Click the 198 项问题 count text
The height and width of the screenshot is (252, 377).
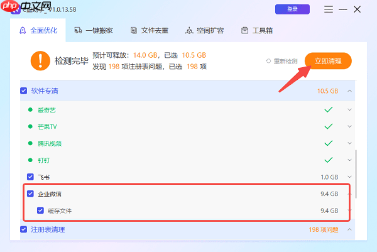click(x=324, y=229)
